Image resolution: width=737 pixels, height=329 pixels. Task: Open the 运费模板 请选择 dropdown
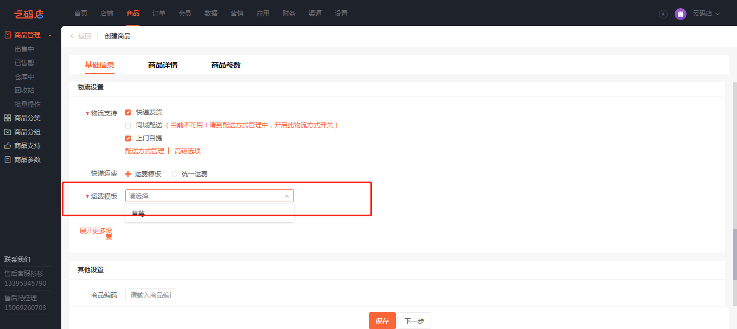pos(209,196)
